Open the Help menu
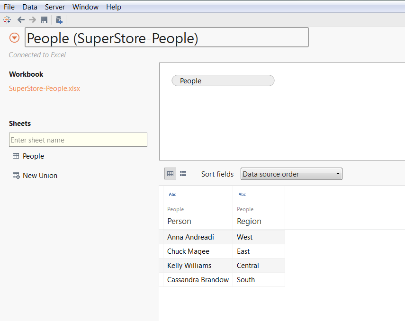Image resolution: width=405 pixels, height=321 pixels. tap(113, 7)
